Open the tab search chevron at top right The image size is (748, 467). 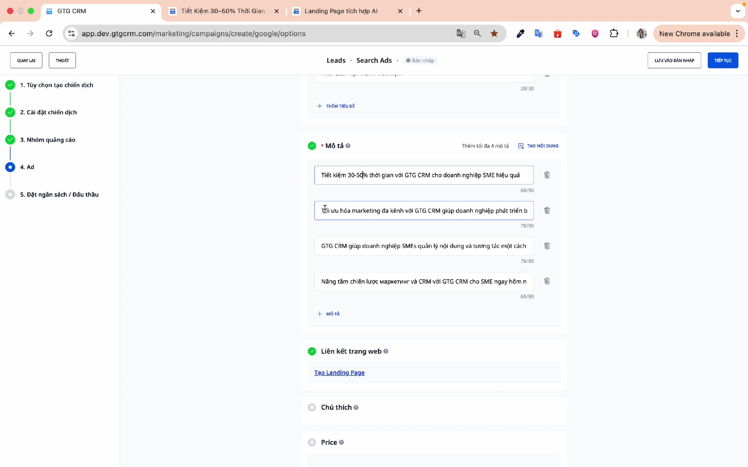[738, 11]
